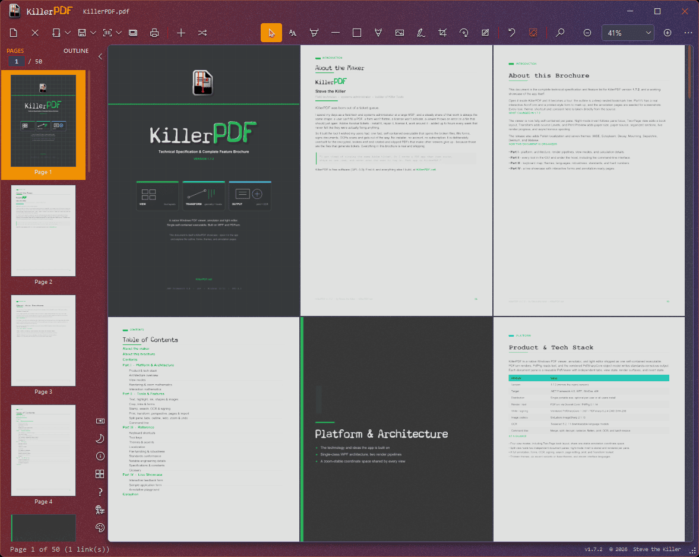Show document info with the circled i icon
Image resolution: width=699 pixels, height=557 pixels.
pos(100,456)
